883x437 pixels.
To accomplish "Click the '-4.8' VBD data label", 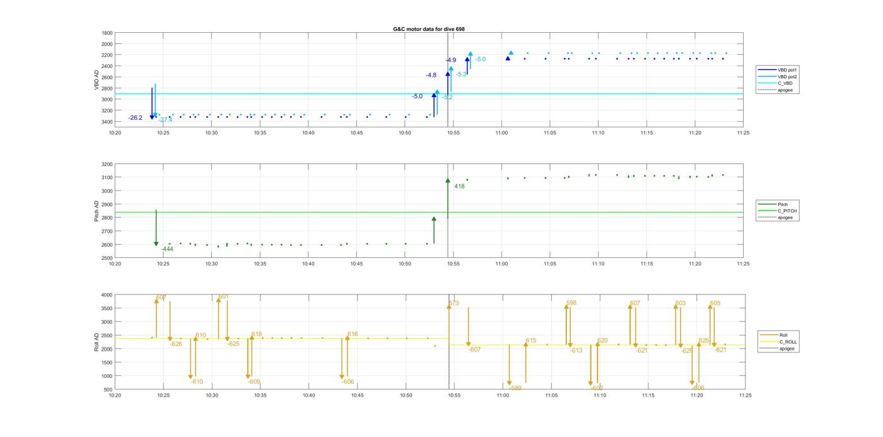I will click(431, 75).
